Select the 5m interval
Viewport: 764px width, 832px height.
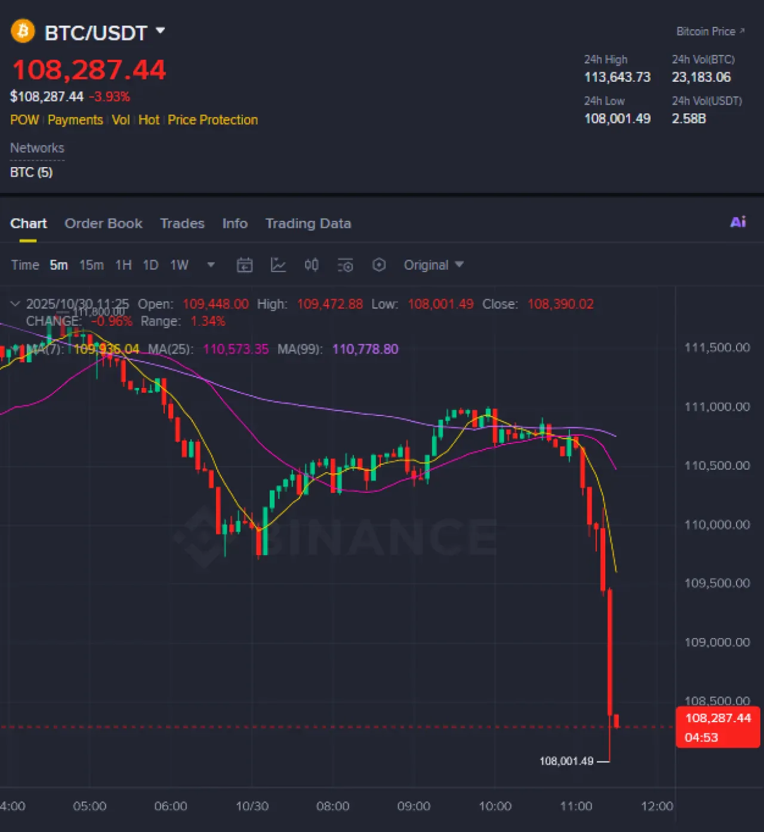(x=58, y=265)
